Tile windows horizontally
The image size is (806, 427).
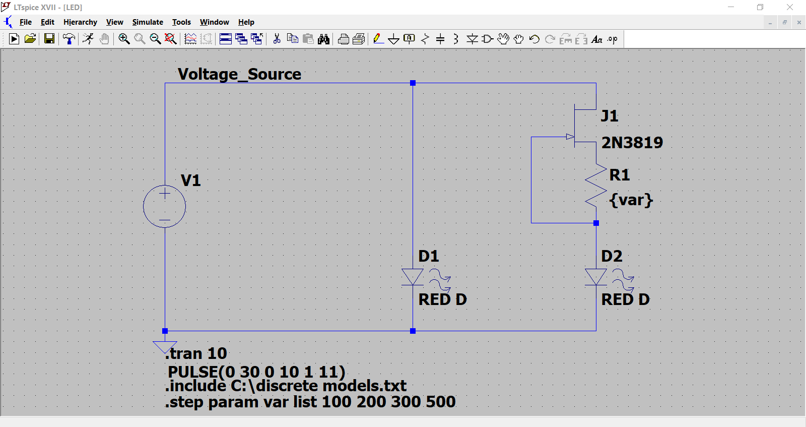click(x=226, y=39)
